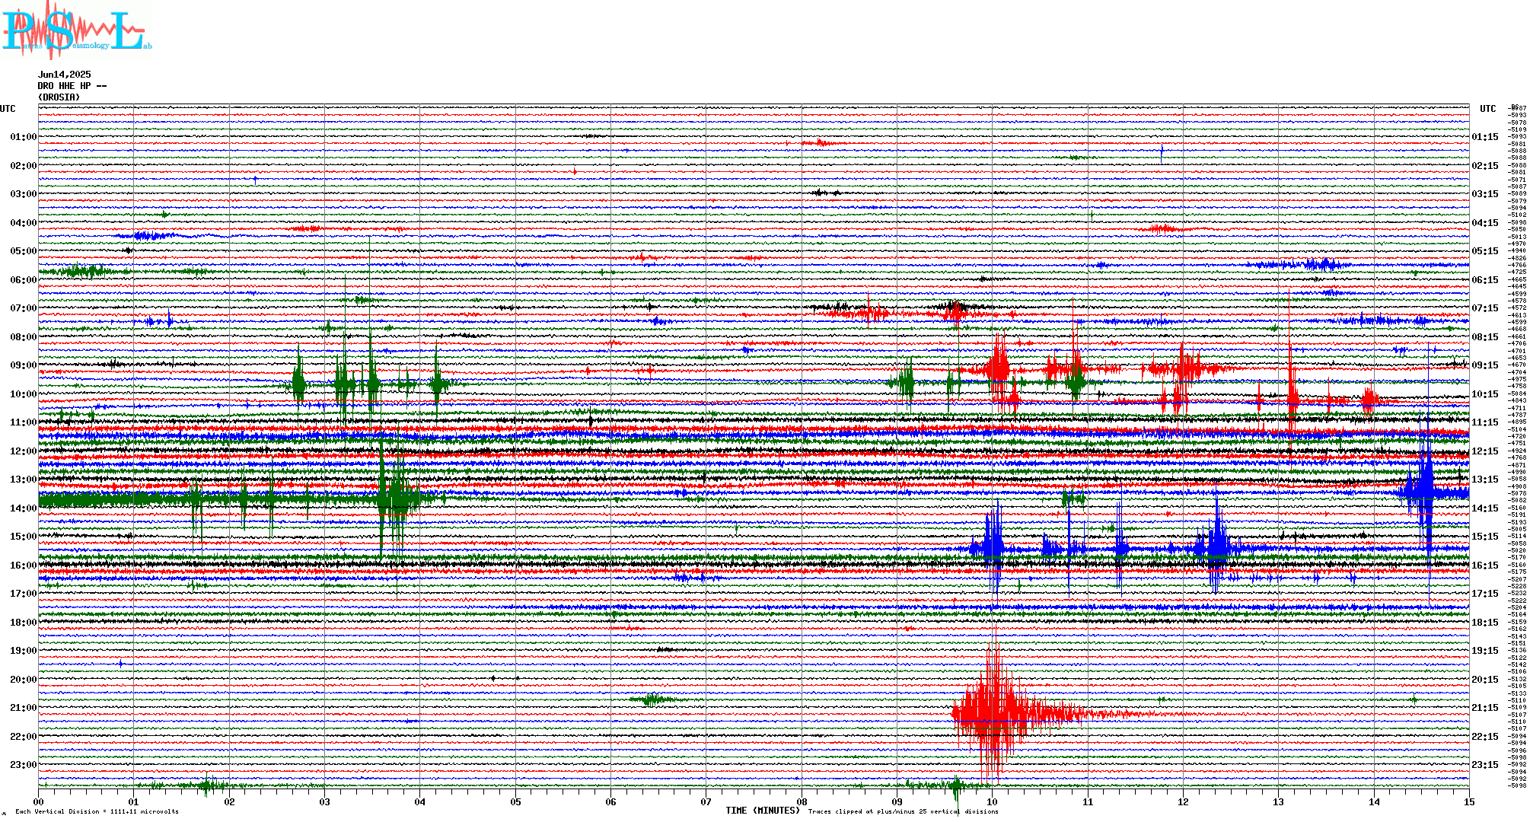Viewport: 1530px width, 822px height.
Task: Click the 13:15 time label
Action: coord(1485,479)
